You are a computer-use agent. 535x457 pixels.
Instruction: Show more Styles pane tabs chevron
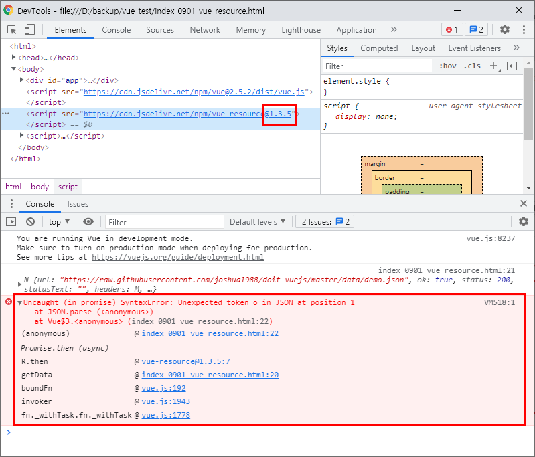(x=516, y=48)
